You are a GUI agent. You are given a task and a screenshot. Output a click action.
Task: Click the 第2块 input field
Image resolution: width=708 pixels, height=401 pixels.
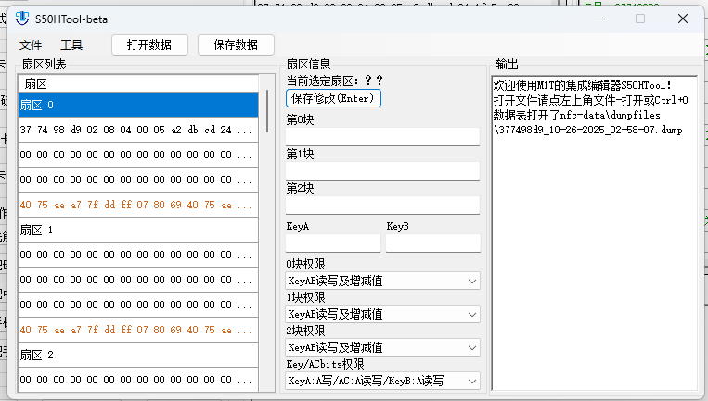pyautogui.click(x=382, y=206)
